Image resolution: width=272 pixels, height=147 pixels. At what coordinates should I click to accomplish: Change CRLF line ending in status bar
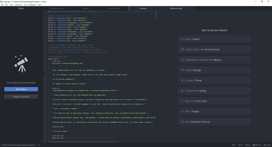click(233, 145)
